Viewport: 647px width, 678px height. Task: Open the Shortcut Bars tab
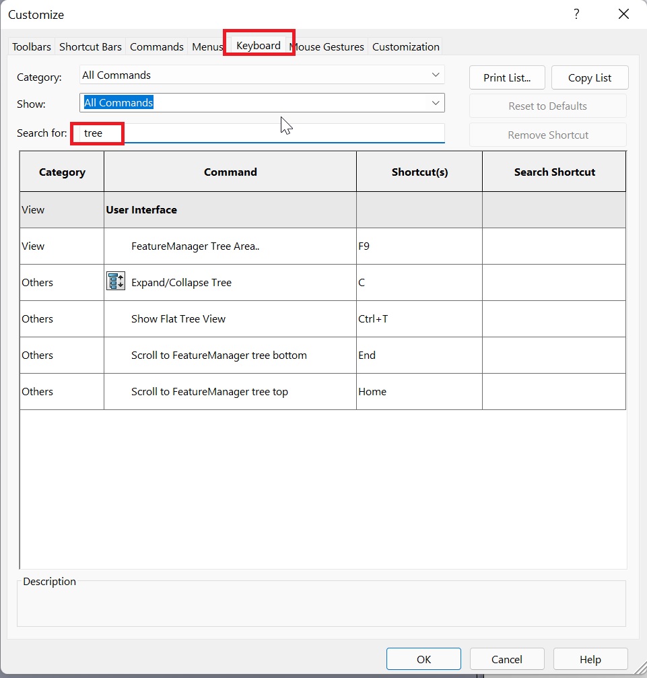click(90, 46)
